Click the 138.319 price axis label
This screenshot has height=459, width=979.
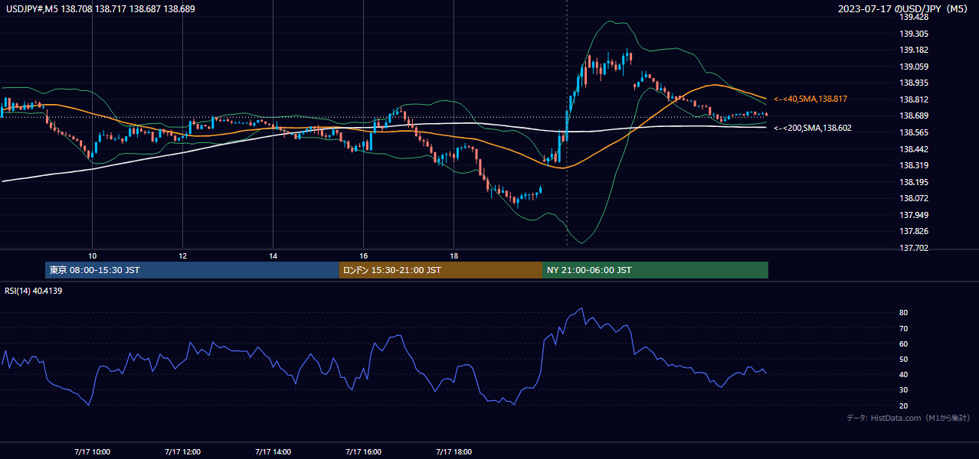tap(914, 165)
